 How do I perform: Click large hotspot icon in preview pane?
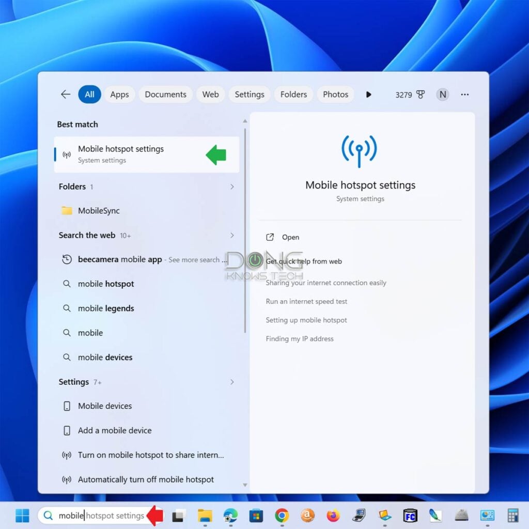click(359, 151)
